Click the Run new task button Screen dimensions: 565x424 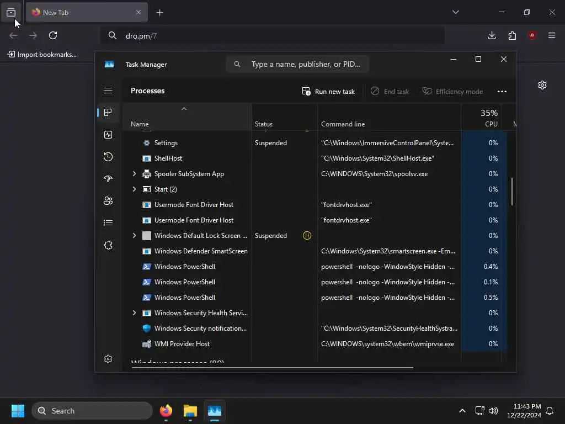[x=328, y=92]
